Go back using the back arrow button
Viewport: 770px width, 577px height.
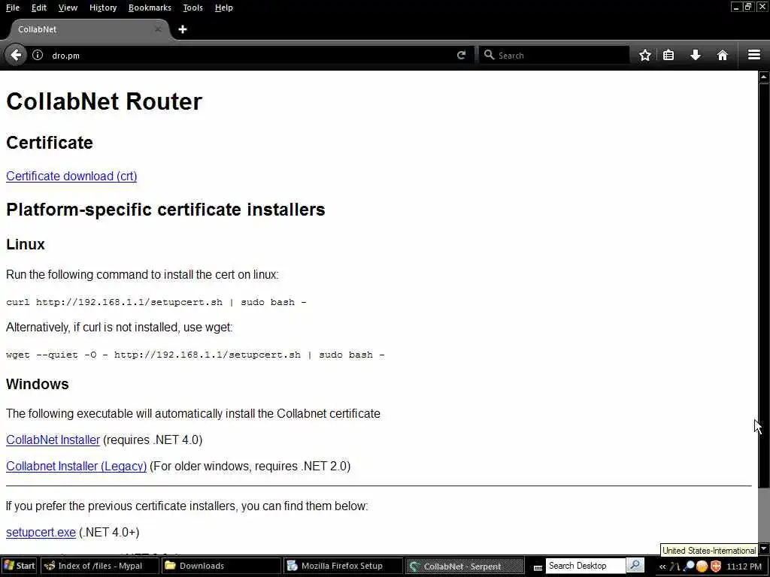(x=16, y=55)
